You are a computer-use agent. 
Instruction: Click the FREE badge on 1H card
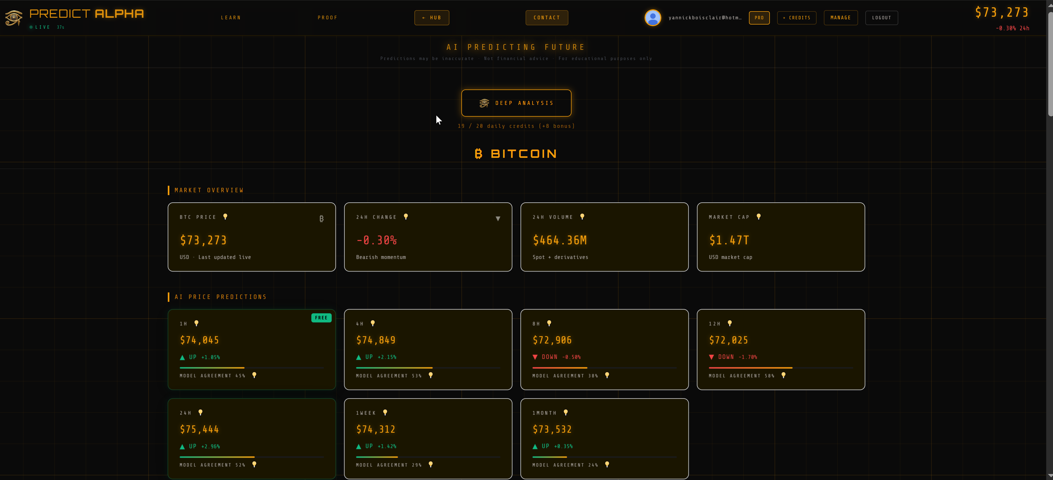(x=321, y=318)
